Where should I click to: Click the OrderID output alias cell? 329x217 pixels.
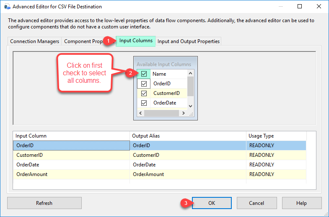[x=188, y=146]
